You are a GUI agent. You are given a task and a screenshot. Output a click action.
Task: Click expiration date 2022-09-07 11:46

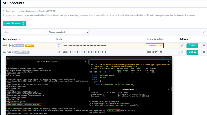154,45
